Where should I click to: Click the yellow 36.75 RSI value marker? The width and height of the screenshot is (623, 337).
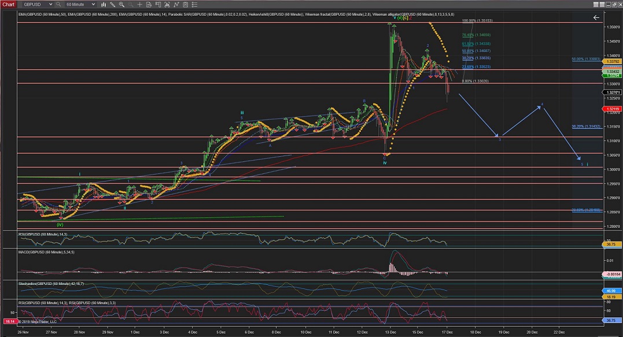point(612,244)
